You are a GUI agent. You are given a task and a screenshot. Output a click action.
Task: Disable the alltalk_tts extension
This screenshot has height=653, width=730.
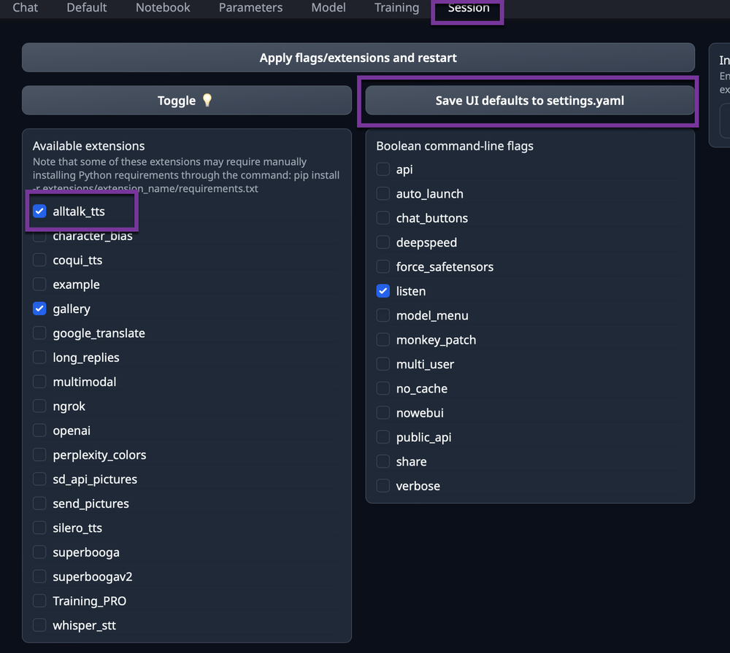pyautogui.click(x=39, y=211)
